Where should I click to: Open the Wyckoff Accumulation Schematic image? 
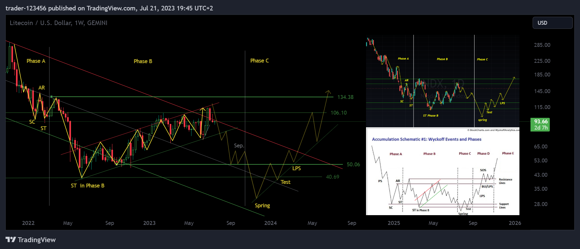tap(443, 172)
